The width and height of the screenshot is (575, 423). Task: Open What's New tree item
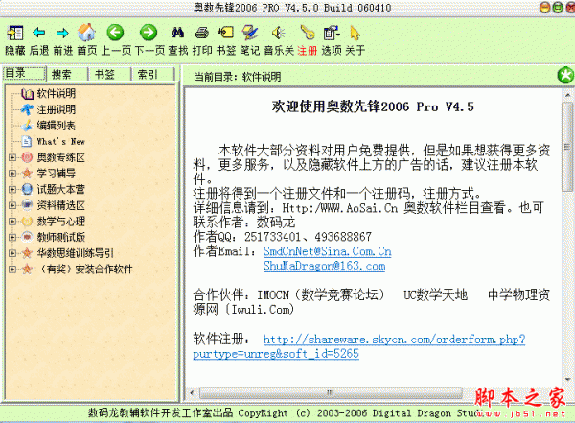(x=61, y=141)
